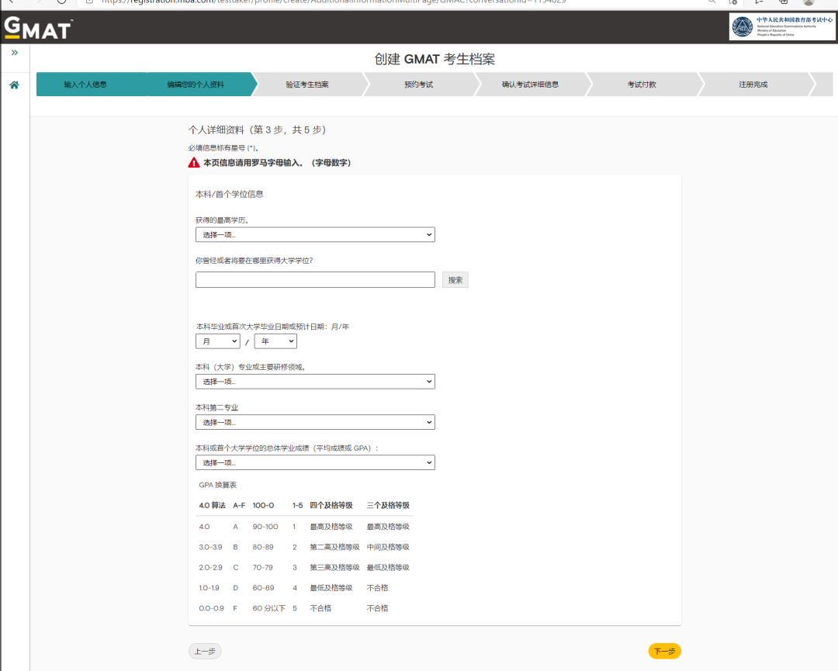The image size is (838, 671).
Task: Select the 注册完成 step tab
Action: pos(753,85)
